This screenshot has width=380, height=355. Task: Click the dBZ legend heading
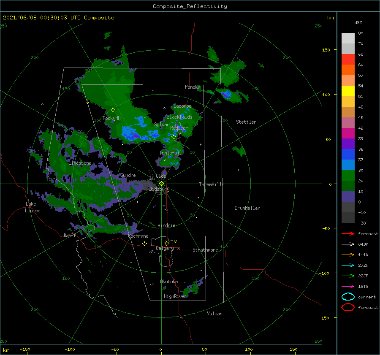(x=358, y=22)
